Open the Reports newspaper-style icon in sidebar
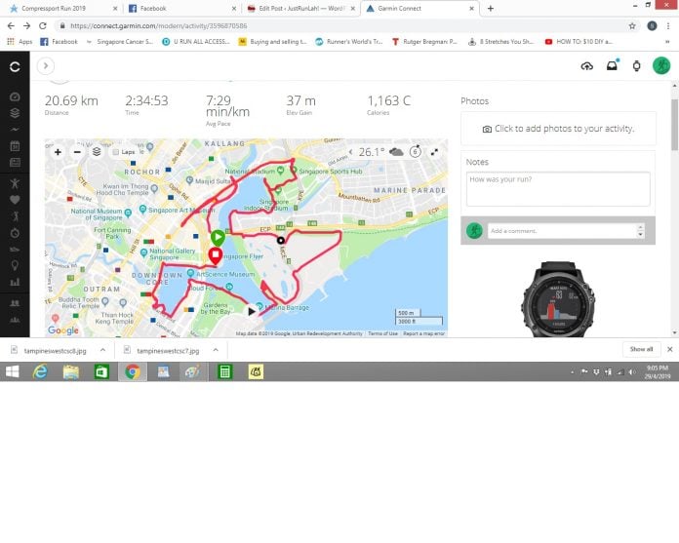This screenshot has width=679, height=543. click(15, 163)
